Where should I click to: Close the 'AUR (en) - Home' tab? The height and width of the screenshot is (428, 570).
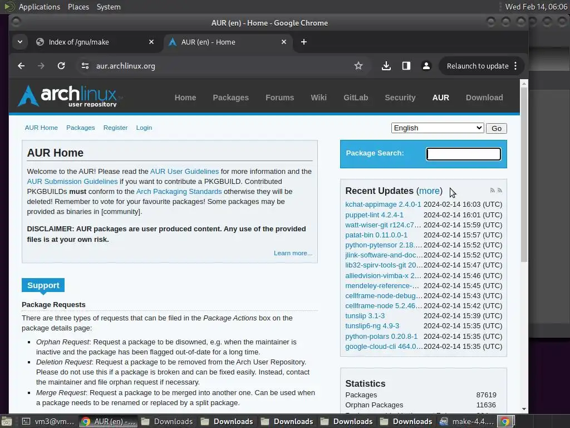pos(284,42)
